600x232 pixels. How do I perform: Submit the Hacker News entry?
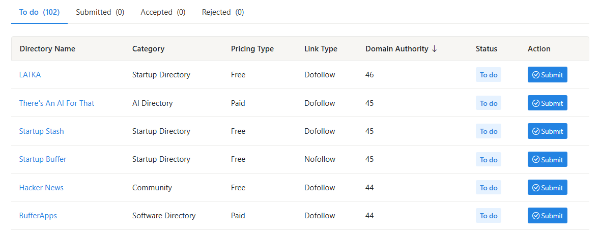(547, 188)
